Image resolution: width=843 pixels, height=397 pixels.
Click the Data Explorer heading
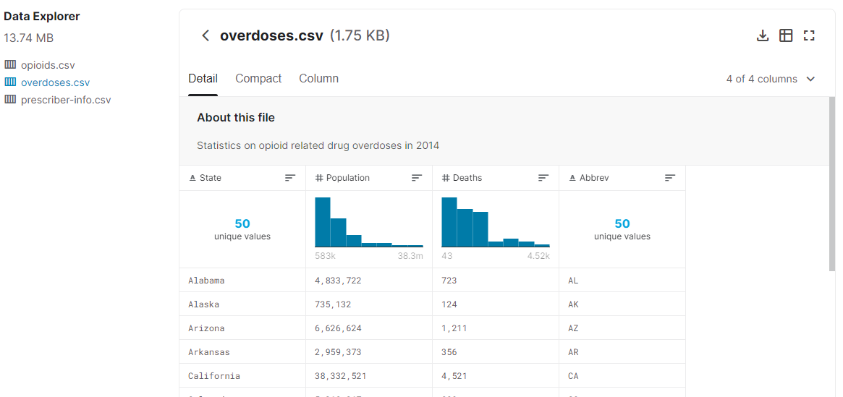click(41, 17)
